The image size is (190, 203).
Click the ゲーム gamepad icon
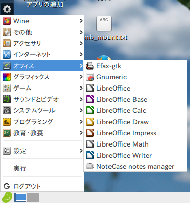7,88
